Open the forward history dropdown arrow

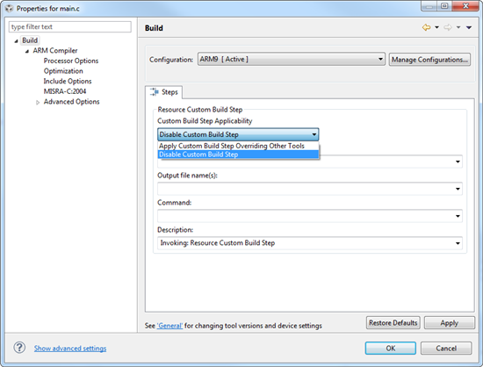pyautogui.click(x=458, y=27)
